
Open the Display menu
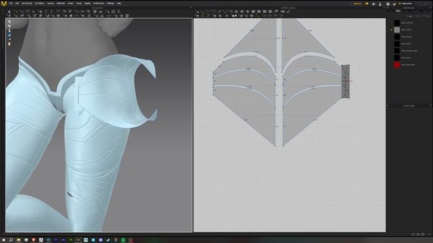(87, 3)
